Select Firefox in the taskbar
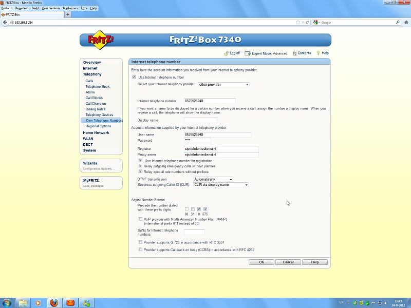411x308 pixels. tap(54, 303)
